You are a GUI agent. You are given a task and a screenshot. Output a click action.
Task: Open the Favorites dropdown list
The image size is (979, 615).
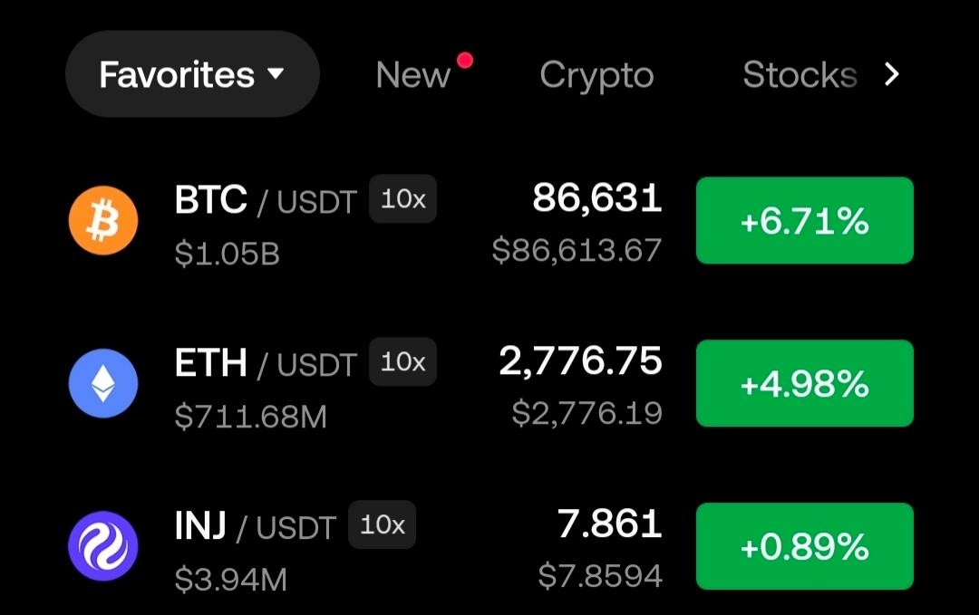click(192, 73)
